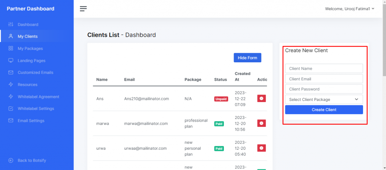Click the professional plan package cell
386x170 pixels.
pyautogui.click(x=196, y=123)
